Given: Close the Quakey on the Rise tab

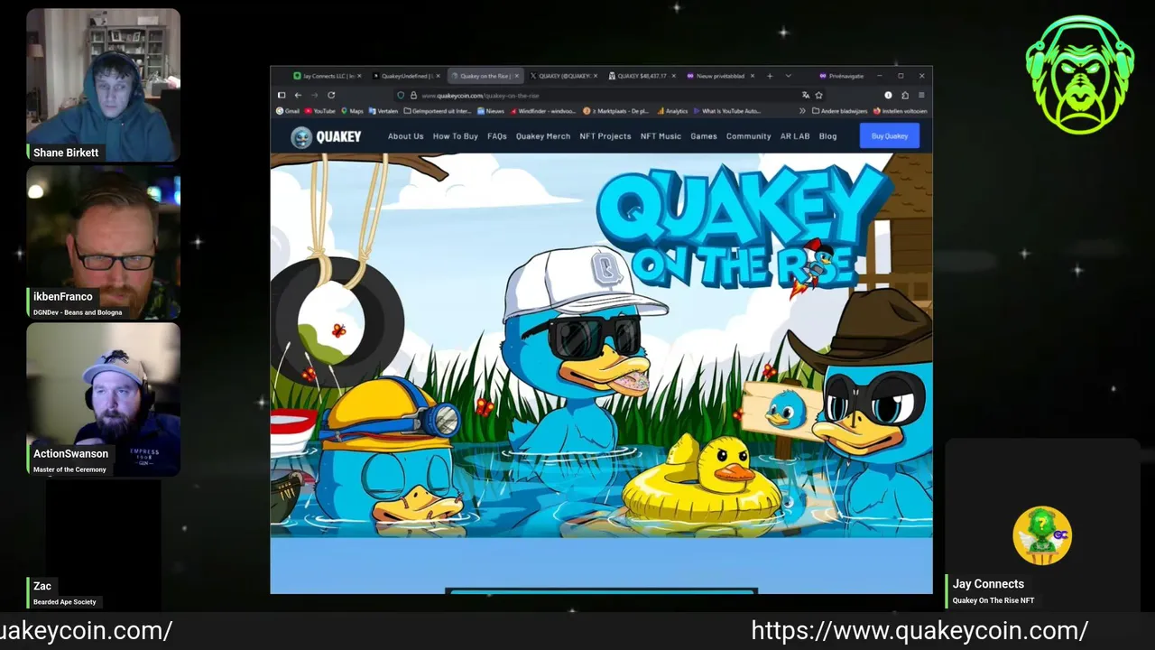Looking at the screenshot, I should pos(516,76).
